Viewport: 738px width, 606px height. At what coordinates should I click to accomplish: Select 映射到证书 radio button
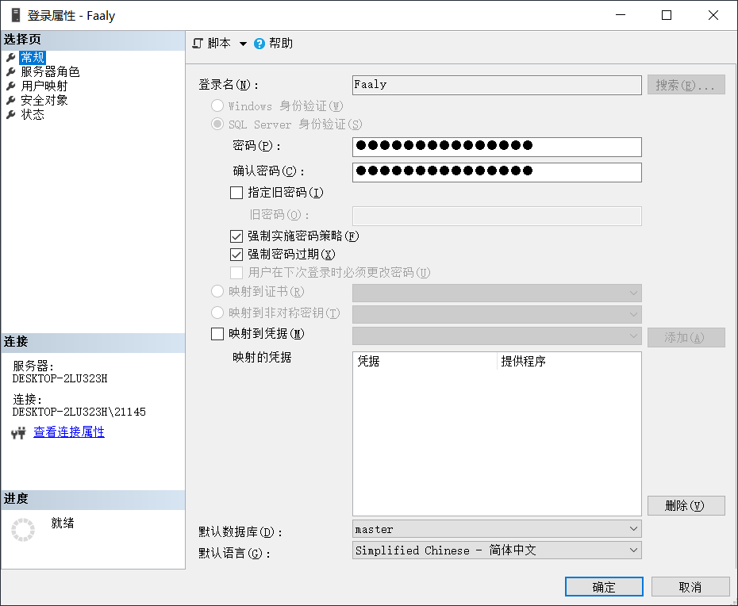pyautogui.click(x=217, y=291)
